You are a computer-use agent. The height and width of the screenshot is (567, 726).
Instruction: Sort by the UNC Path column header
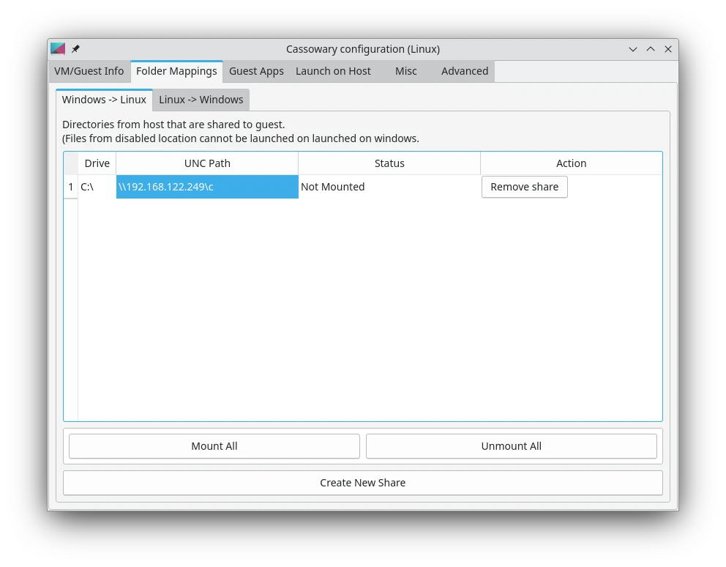(x=207, y=163)
